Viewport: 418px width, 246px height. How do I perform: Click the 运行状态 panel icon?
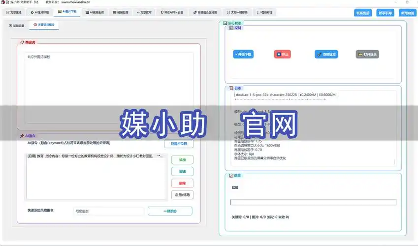click(x=225, y=23)
